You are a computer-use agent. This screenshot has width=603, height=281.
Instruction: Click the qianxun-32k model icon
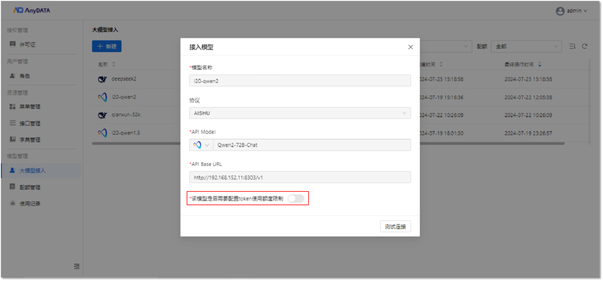pyautogui.click(x=102, y=115)
